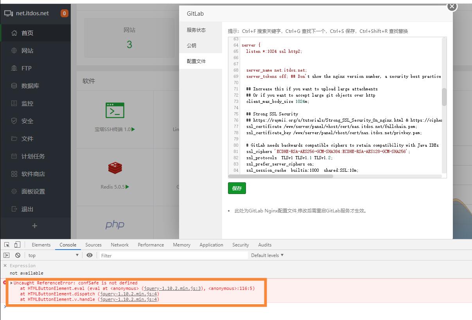Click the monitor chart icon beside 监控
The height and width of the screenshot is (320, 472).
coord(14,103)
